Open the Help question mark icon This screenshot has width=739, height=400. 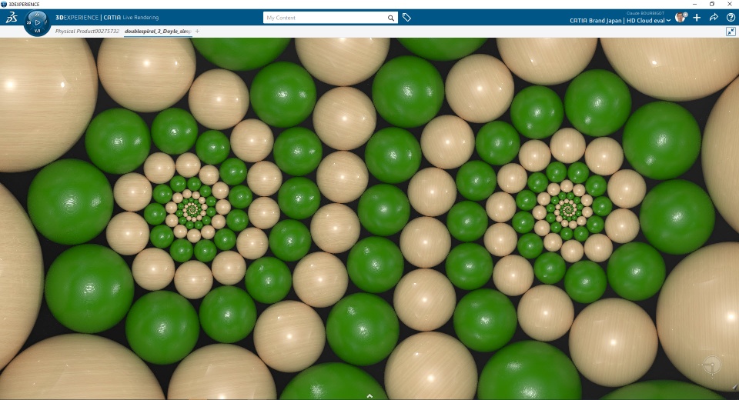point(731,18)
